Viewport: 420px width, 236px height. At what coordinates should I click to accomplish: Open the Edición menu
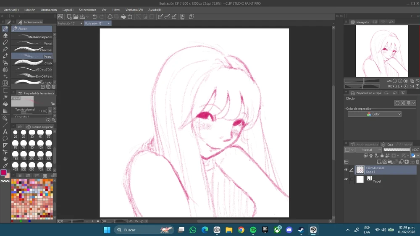[30, 10]
